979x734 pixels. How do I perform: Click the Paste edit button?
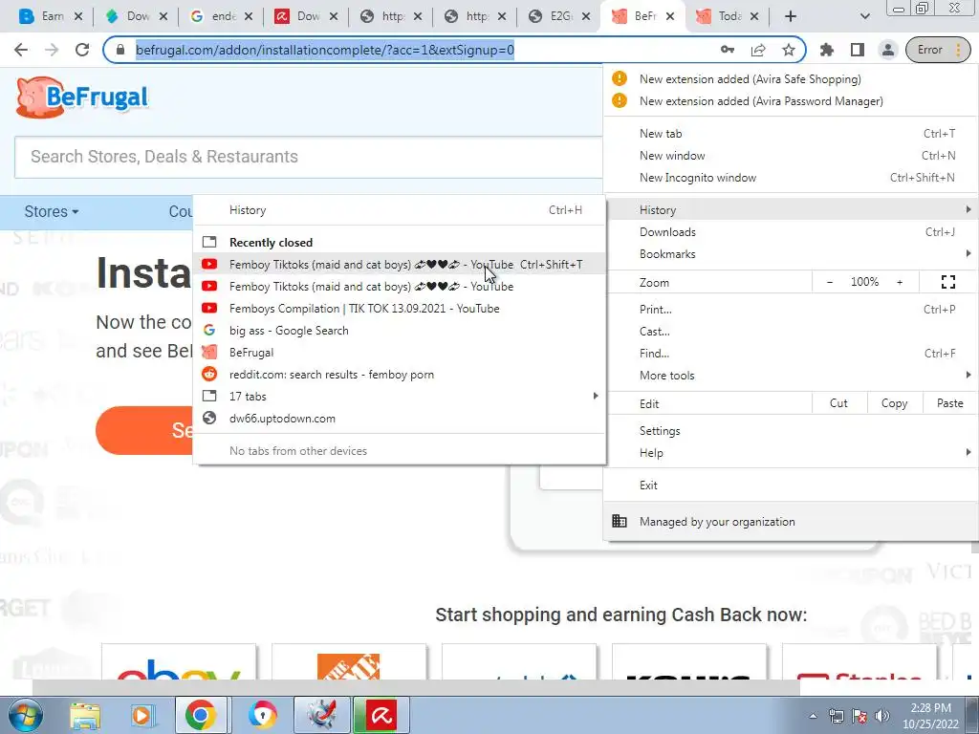pos(949,403)
